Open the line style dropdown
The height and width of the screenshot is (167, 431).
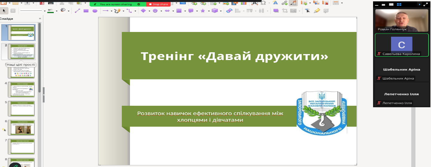click(45, 11)
